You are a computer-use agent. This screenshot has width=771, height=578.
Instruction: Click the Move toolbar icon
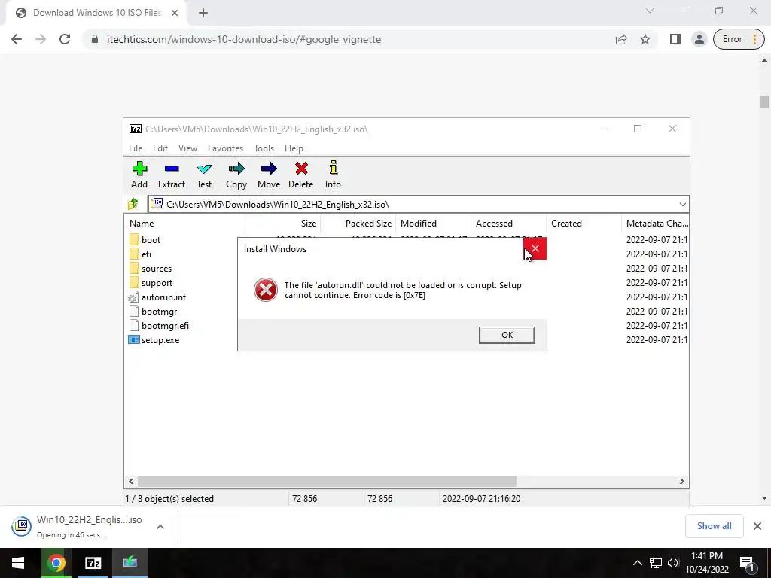(269, 175)
